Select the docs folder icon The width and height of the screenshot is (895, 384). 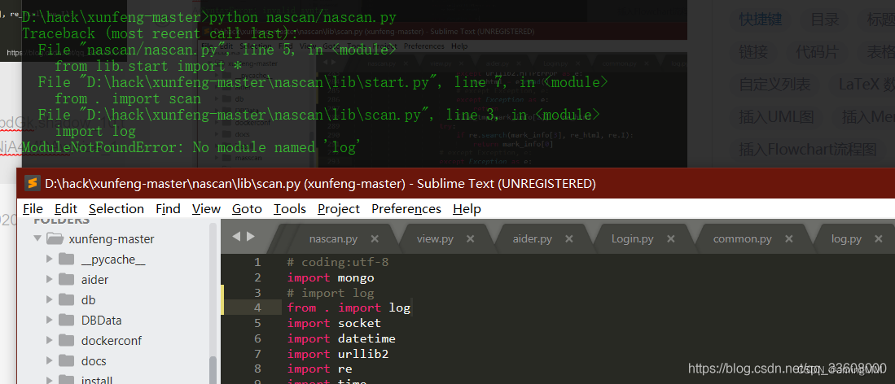(67, 360)
